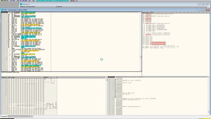Select the EFL flags register line
Screen dimensions: 211x119
156,35
